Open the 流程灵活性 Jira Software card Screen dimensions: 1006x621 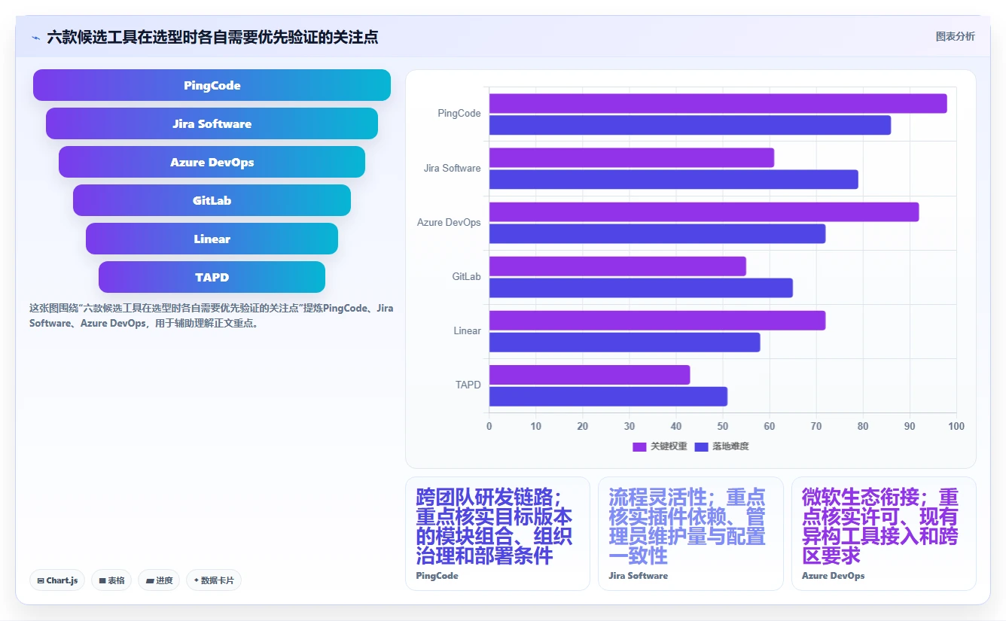690,534
